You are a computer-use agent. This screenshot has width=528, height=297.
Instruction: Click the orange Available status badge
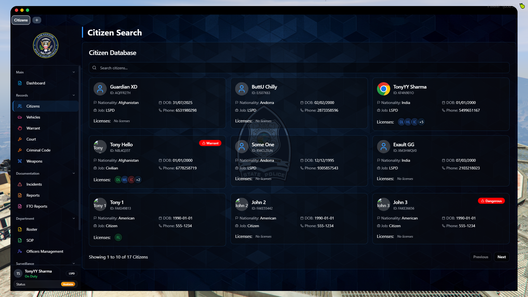point(68,284)
